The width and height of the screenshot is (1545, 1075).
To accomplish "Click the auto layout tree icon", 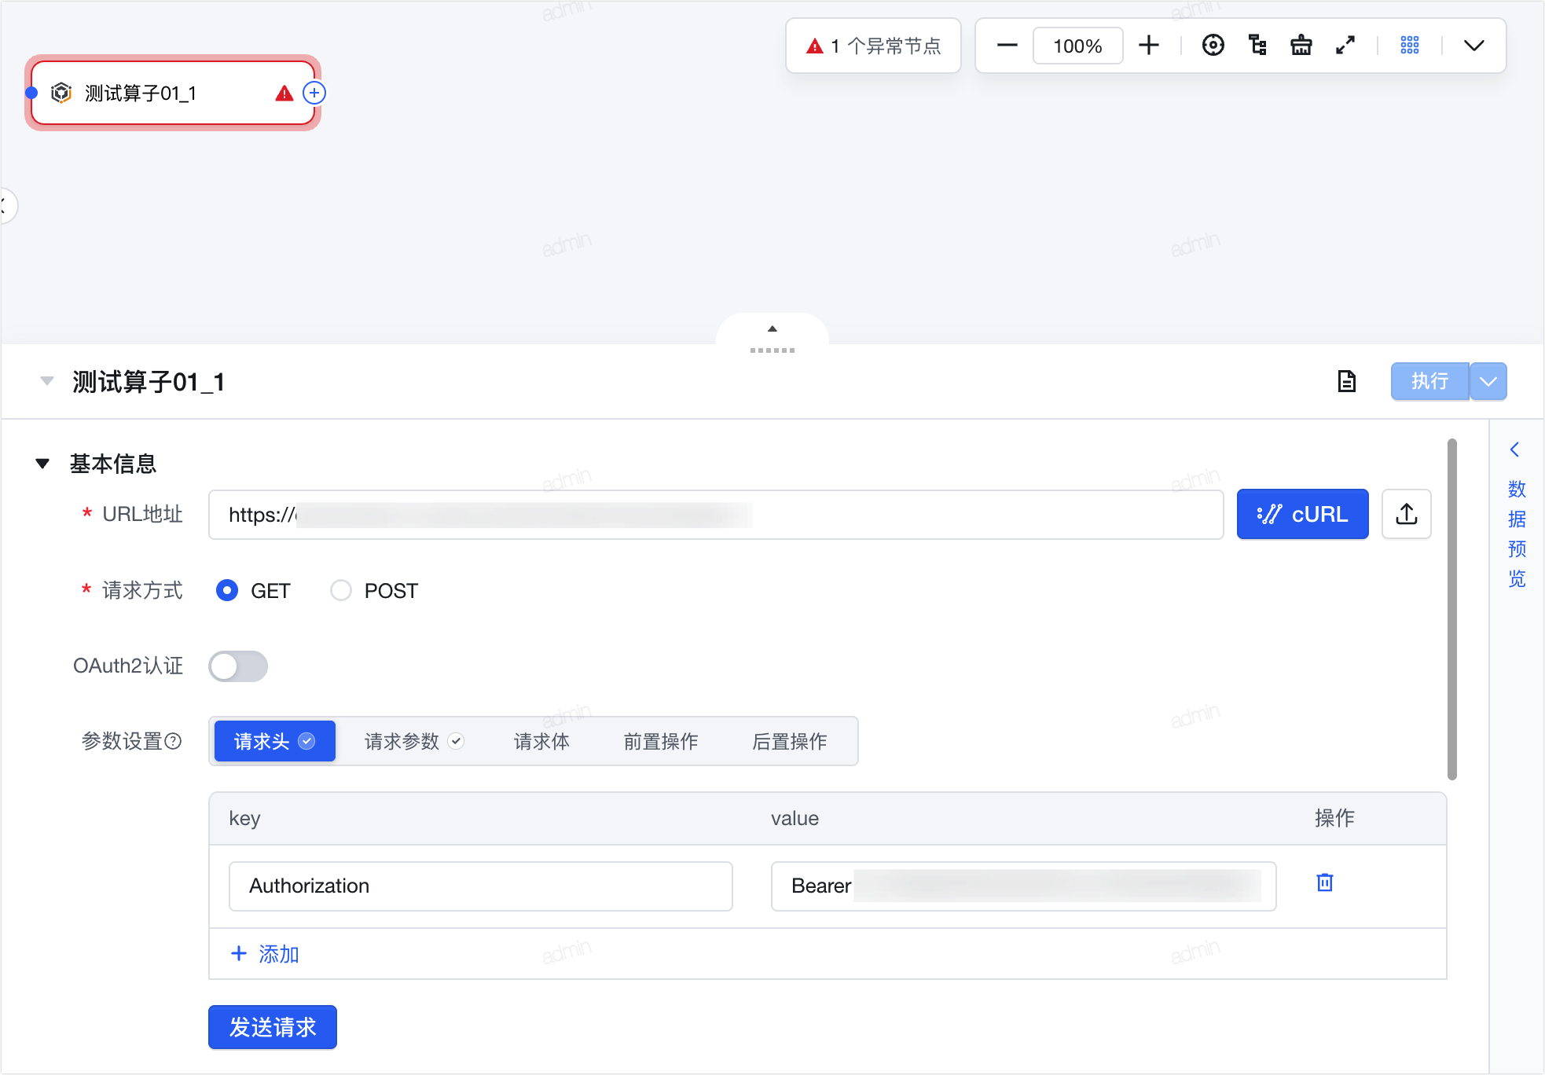I will click(1257, 46).
